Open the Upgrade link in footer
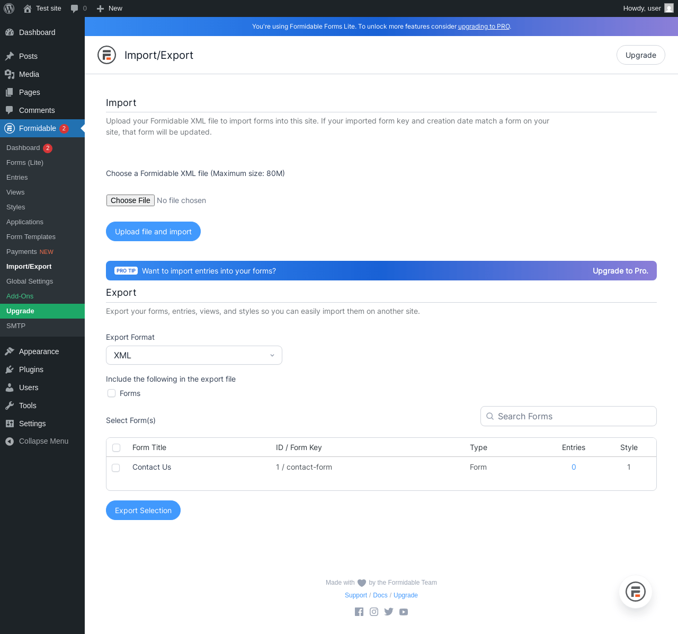The width and height of the screenshot is (678, 634). point(406,595)
